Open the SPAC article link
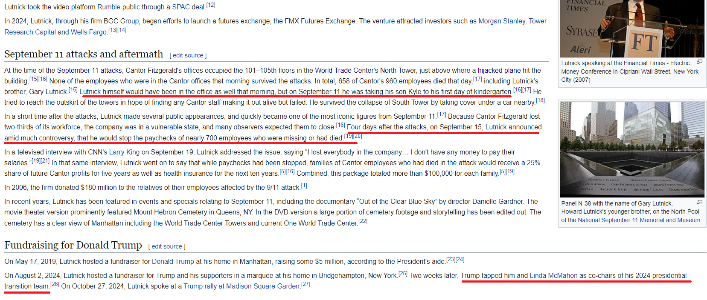The image size is (707, 300). click(181, 7)
